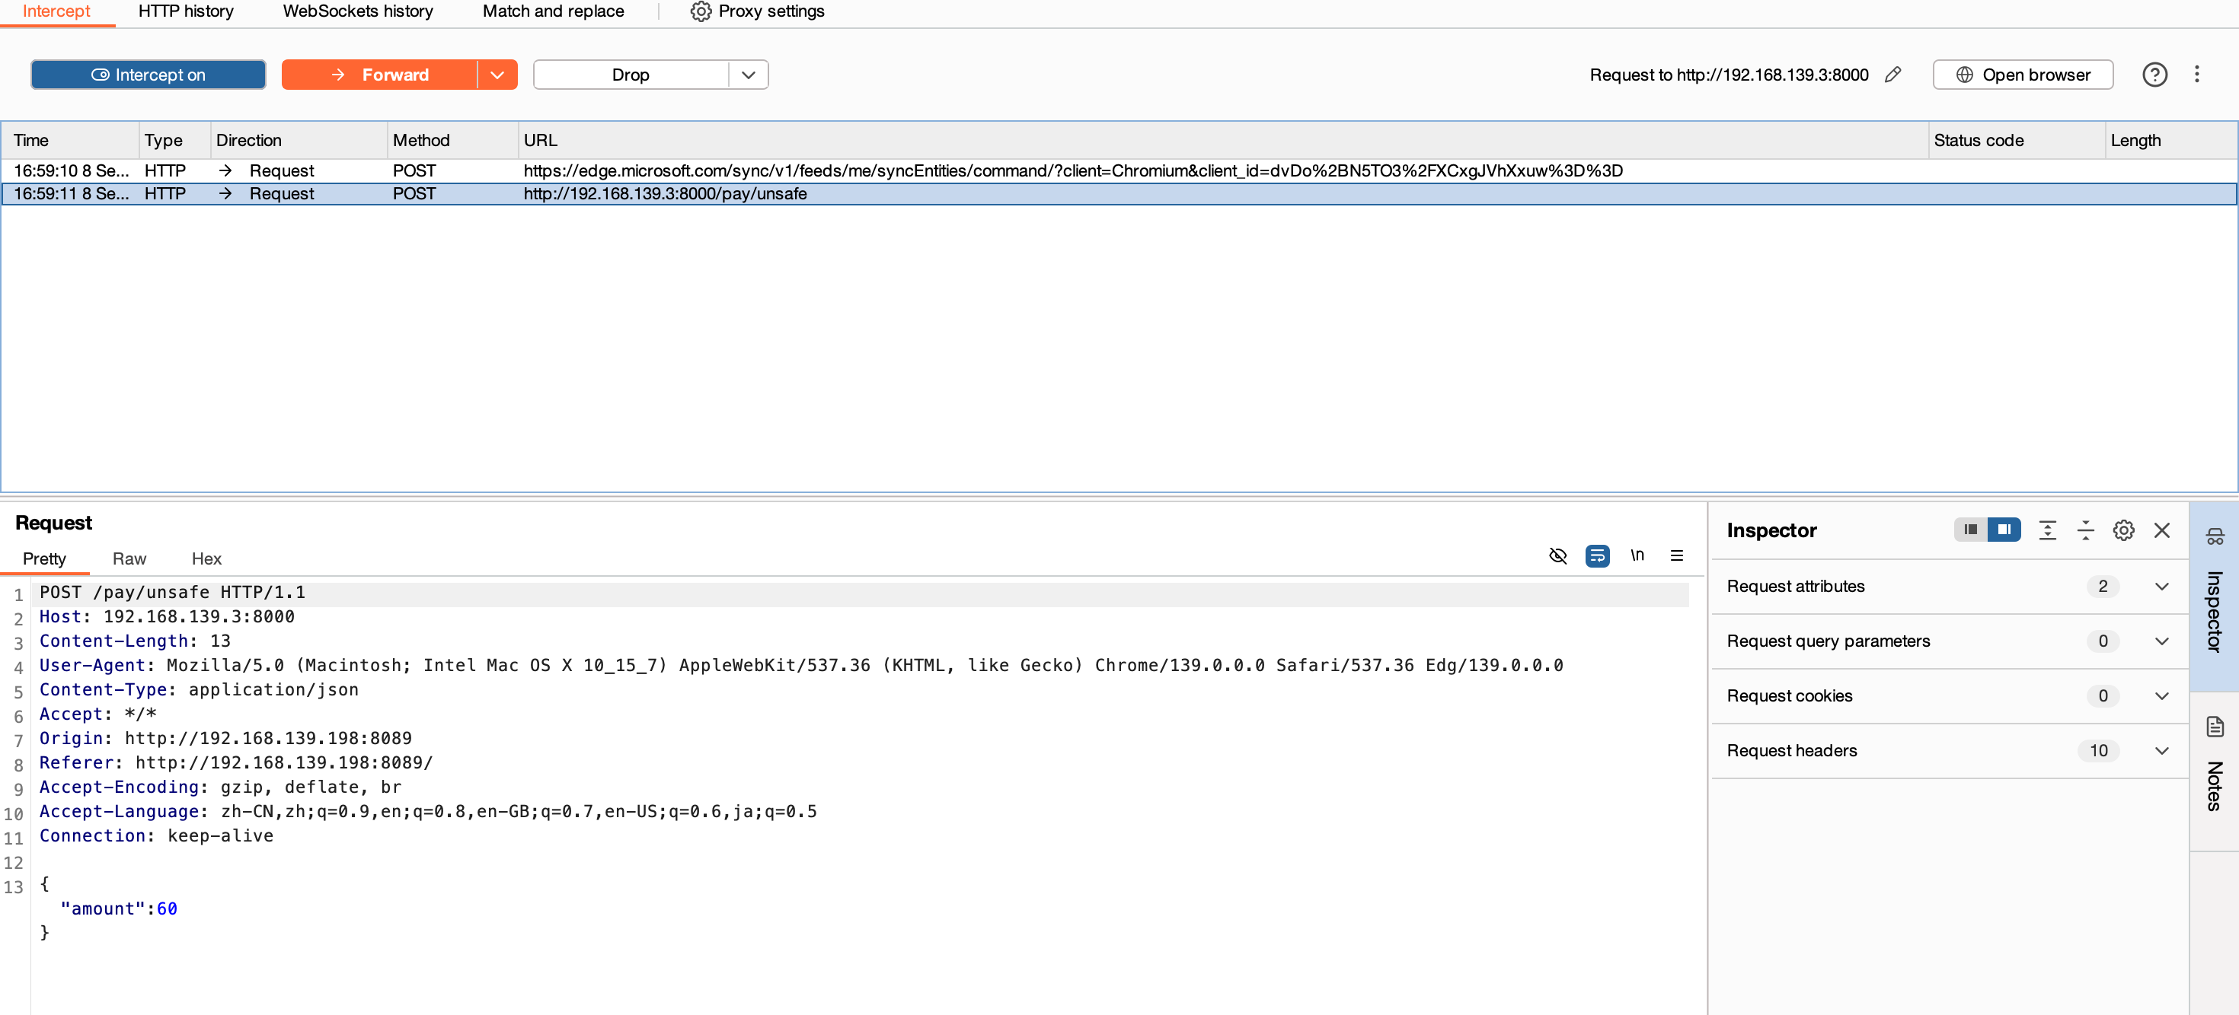Toggle hide non-printable characters eye icon
Screen dimensions: 2239x1015
(1557, 555)
